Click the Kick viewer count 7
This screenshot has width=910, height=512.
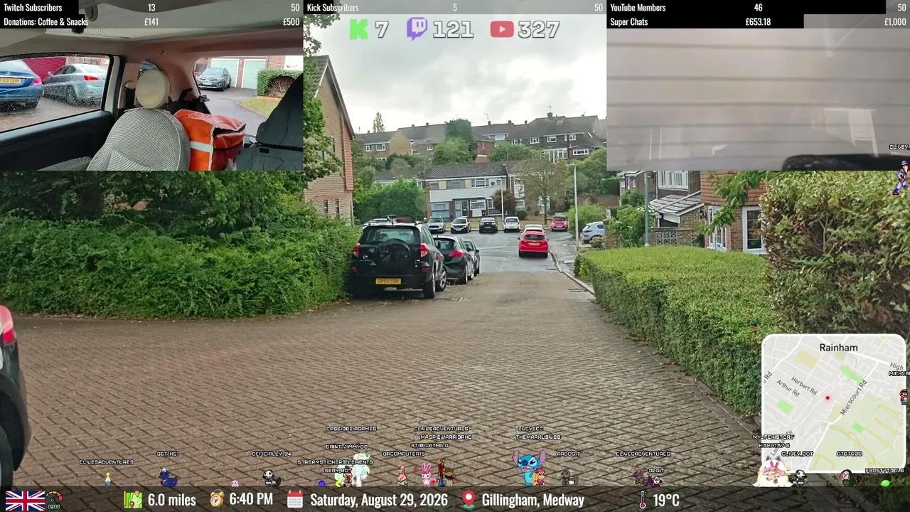pyautogui.click(x=382, y=30)
